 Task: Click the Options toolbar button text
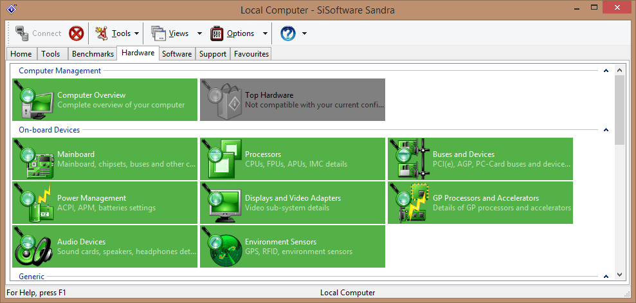[241, 33]
